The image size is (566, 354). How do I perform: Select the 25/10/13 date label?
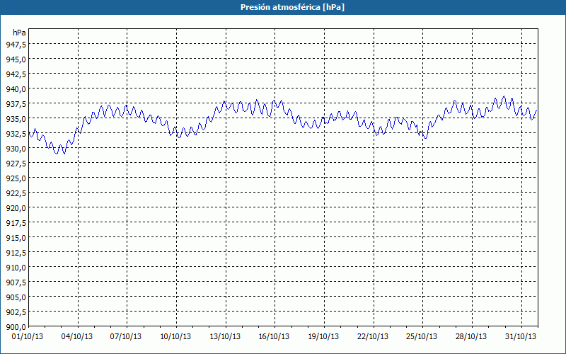422,337
